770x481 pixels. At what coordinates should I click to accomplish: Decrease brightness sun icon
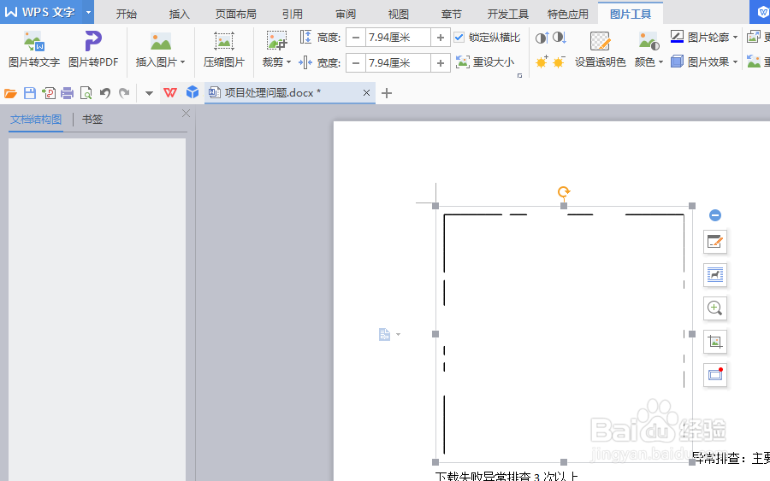(x=560, y=62)
